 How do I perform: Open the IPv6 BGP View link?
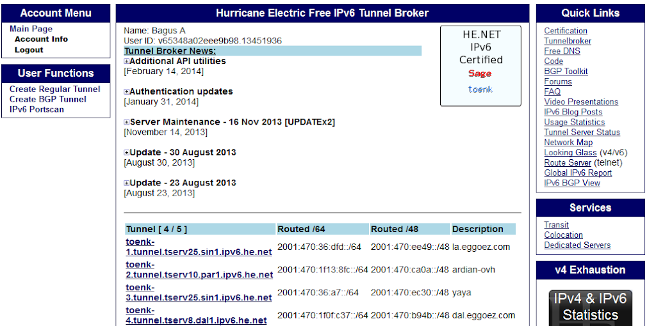572,183
